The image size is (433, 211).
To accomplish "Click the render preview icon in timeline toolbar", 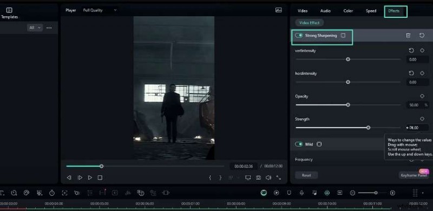I will (x=277, y=193).
